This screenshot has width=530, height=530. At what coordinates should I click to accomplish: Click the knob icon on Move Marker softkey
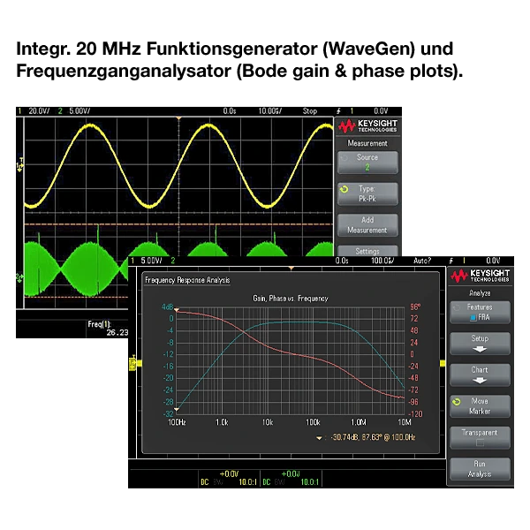456,401
